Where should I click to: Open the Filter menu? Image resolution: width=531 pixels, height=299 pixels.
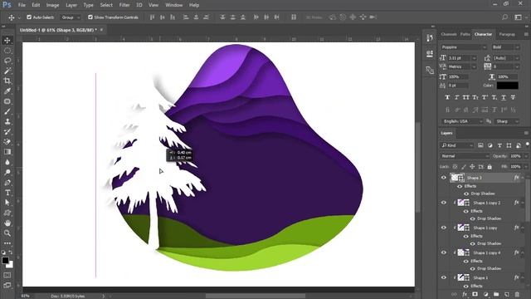(x=124, y=5)
